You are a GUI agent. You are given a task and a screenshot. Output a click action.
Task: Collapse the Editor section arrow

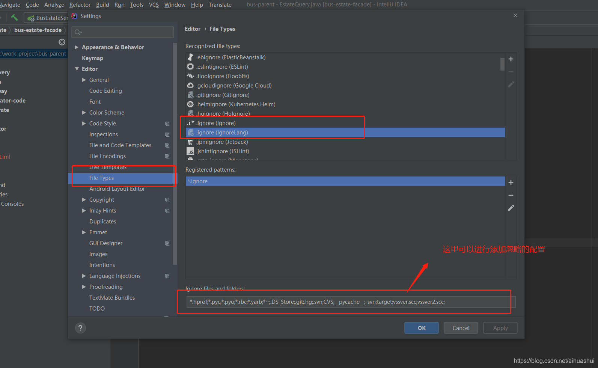pos(77,69)
